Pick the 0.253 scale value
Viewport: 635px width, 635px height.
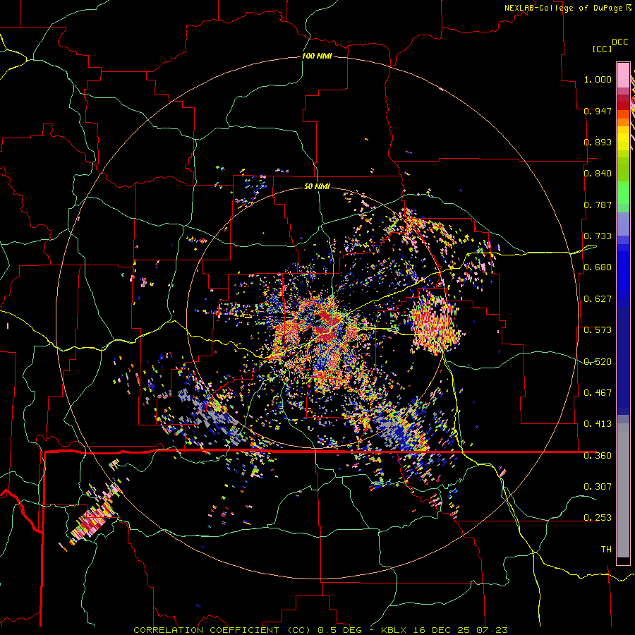pos(598,518)
